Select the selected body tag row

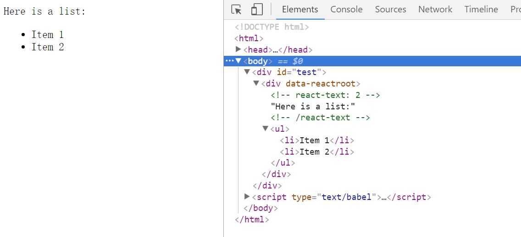point(372,61)
